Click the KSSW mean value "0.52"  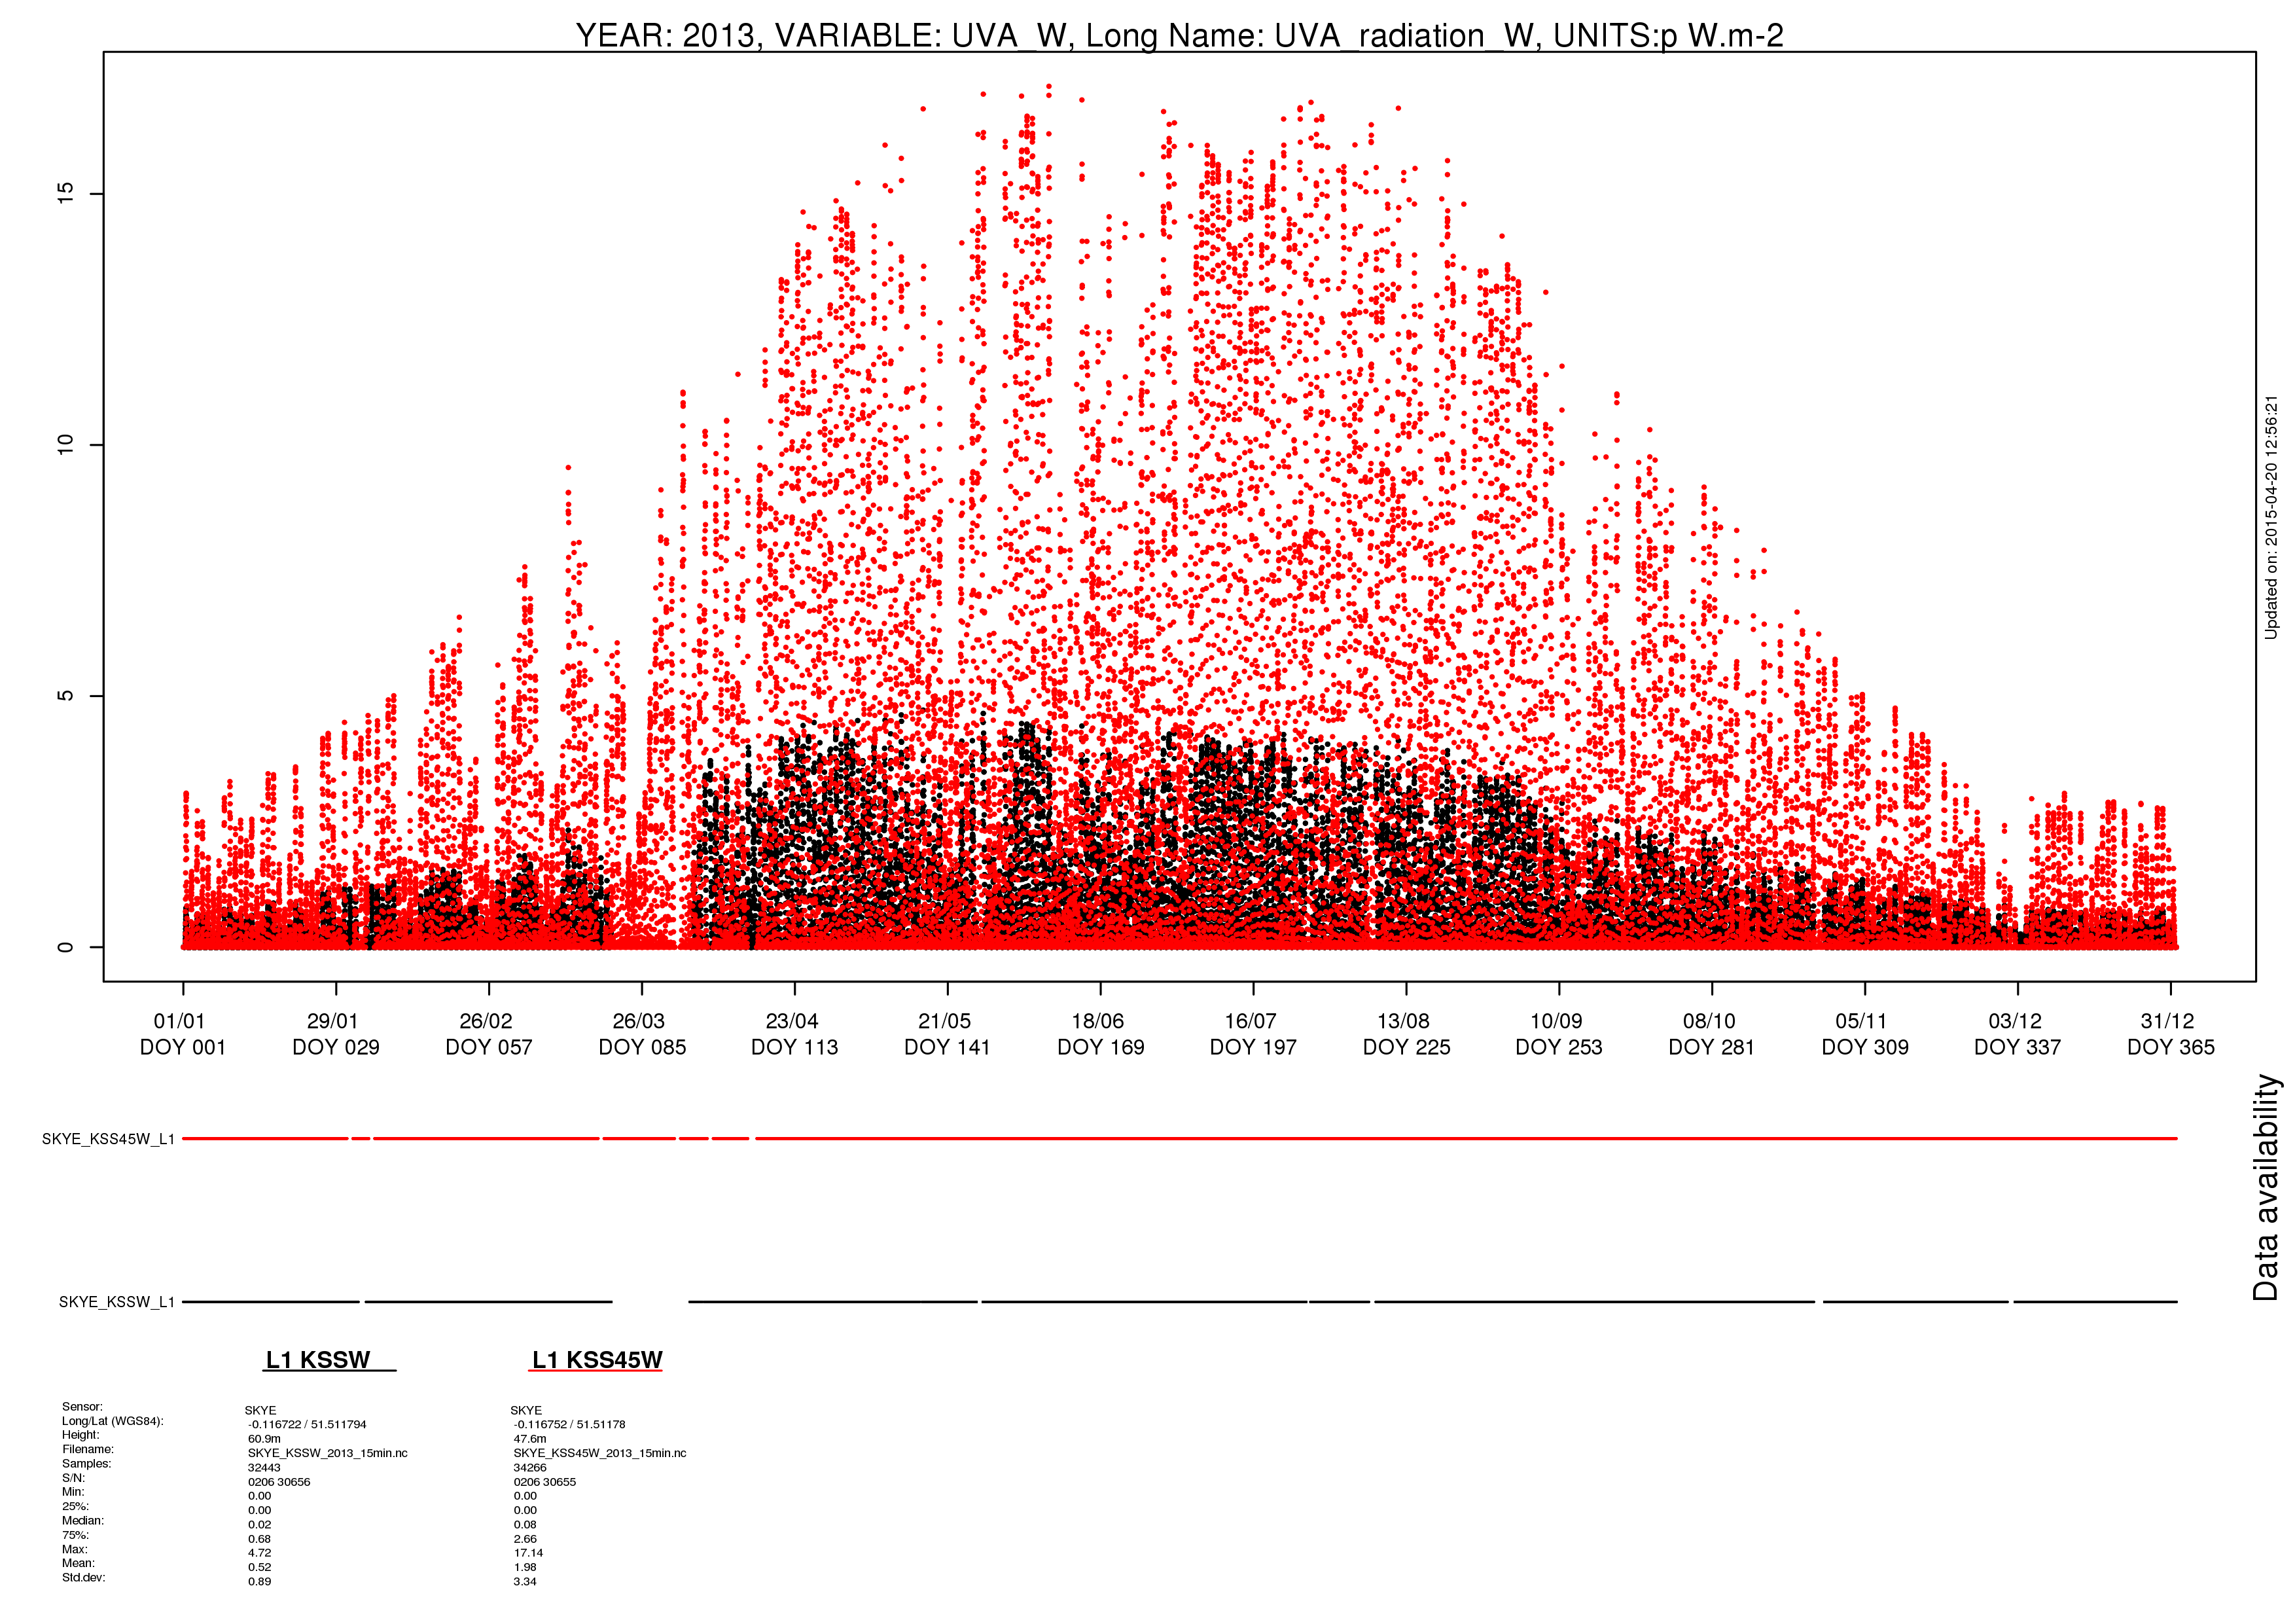pyautogui.click(x=260, y=1568)
